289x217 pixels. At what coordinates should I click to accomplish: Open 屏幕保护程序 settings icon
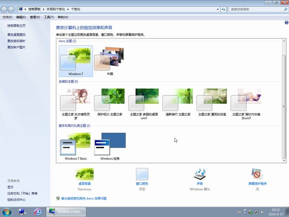[257, 174]
